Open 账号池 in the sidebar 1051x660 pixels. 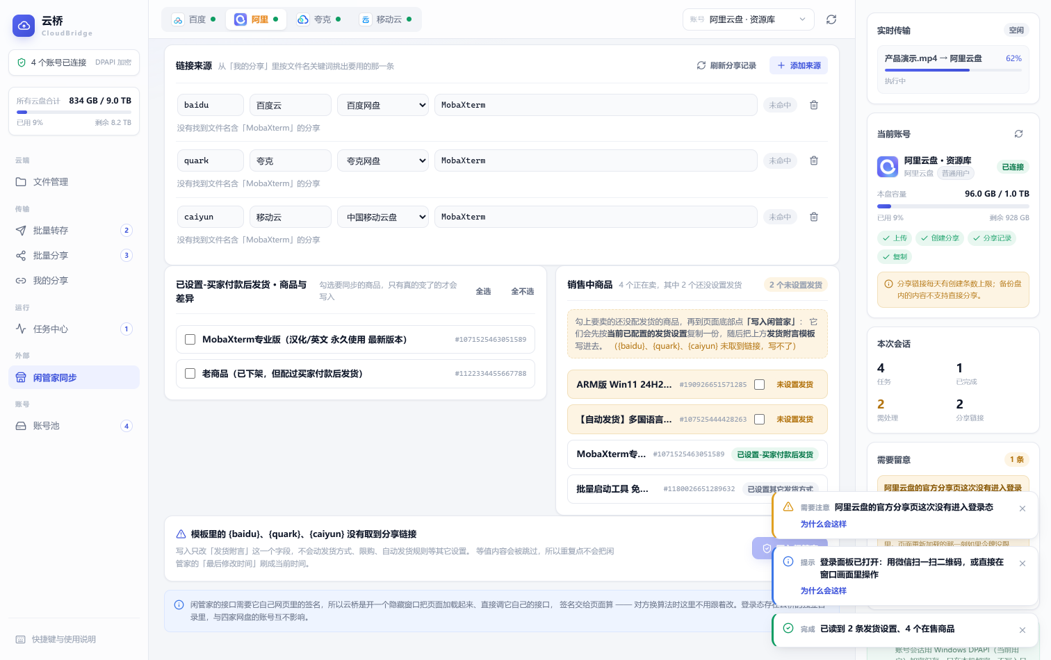tap(74, 426)
